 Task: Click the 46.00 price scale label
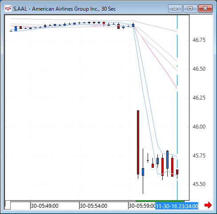pos(199,127)
